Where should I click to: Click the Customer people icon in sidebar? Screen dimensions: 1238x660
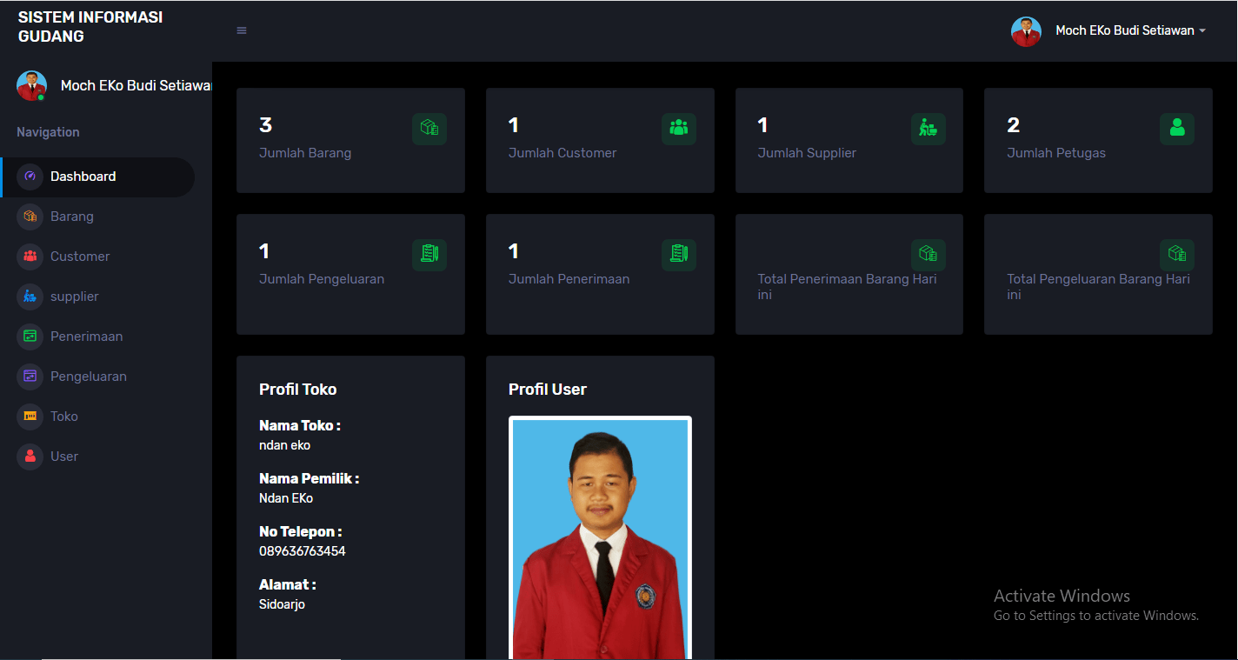[x=30, y=257]
